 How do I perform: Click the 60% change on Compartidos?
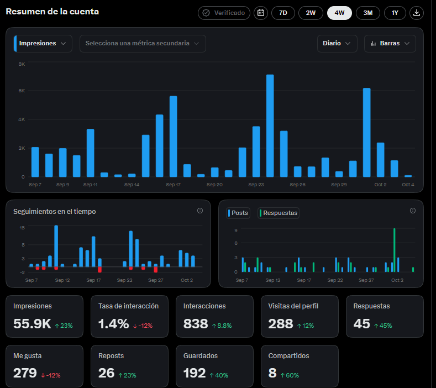click(290, 375)
